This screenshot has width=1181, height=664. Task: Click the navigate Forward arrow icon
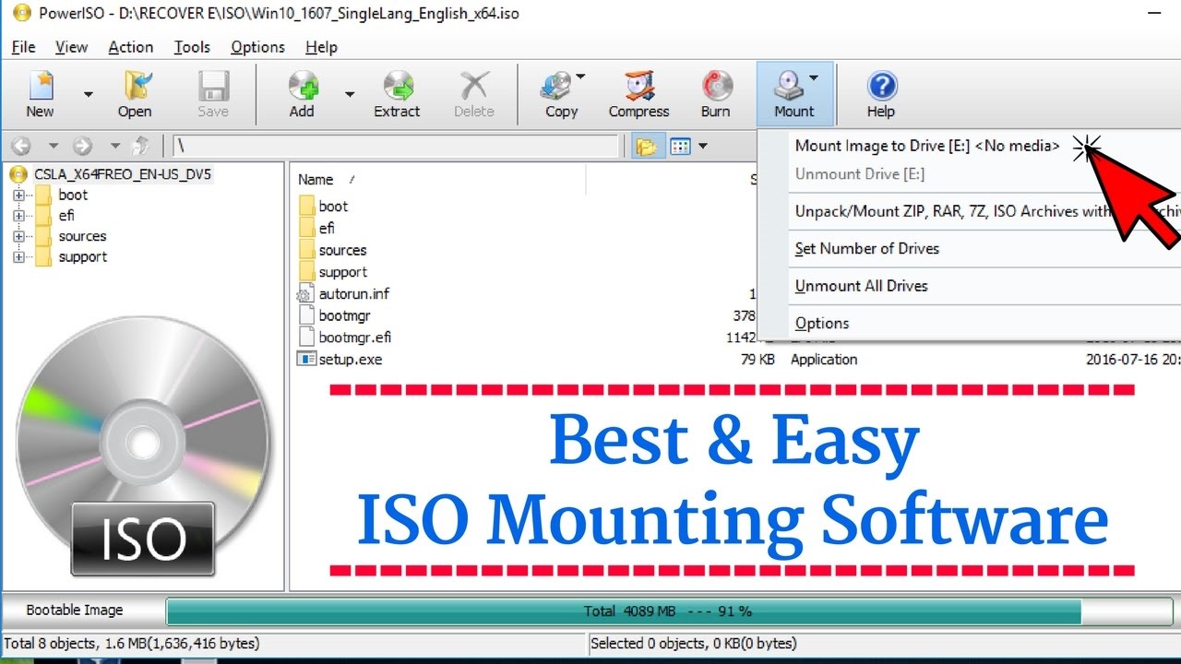83,146
